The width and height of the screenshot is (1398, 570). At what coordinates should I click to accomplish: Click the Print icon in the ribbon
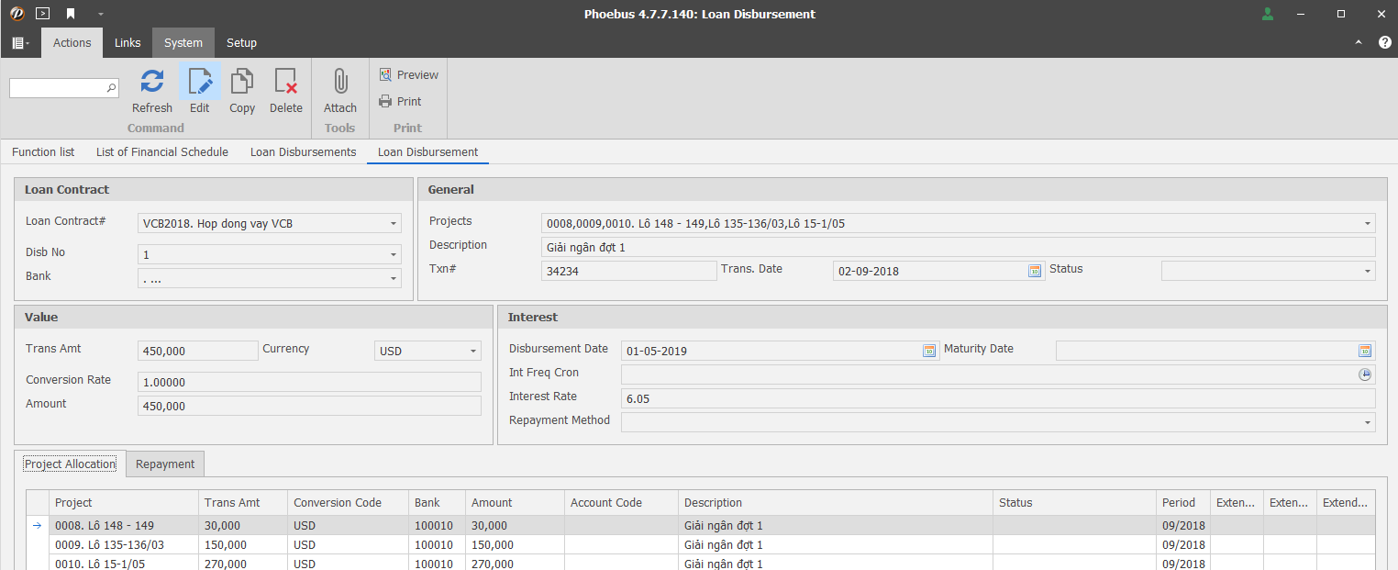pyautogui.click(x=401, y=102)
